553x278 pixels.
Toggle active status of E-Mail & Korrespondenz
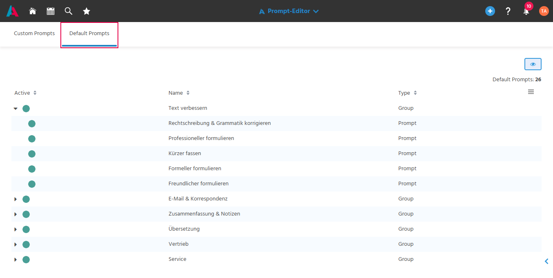point(26,199)
